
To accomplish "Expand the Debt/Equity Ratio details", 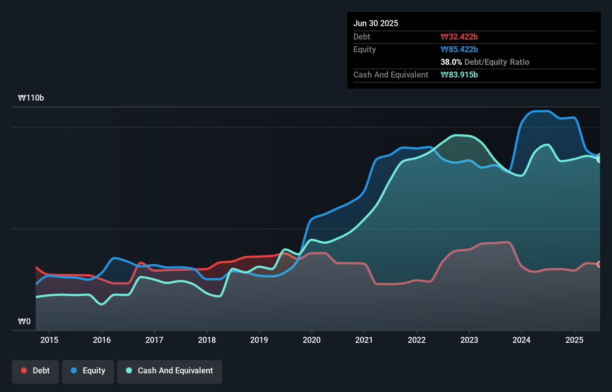I will coord(485,62).
